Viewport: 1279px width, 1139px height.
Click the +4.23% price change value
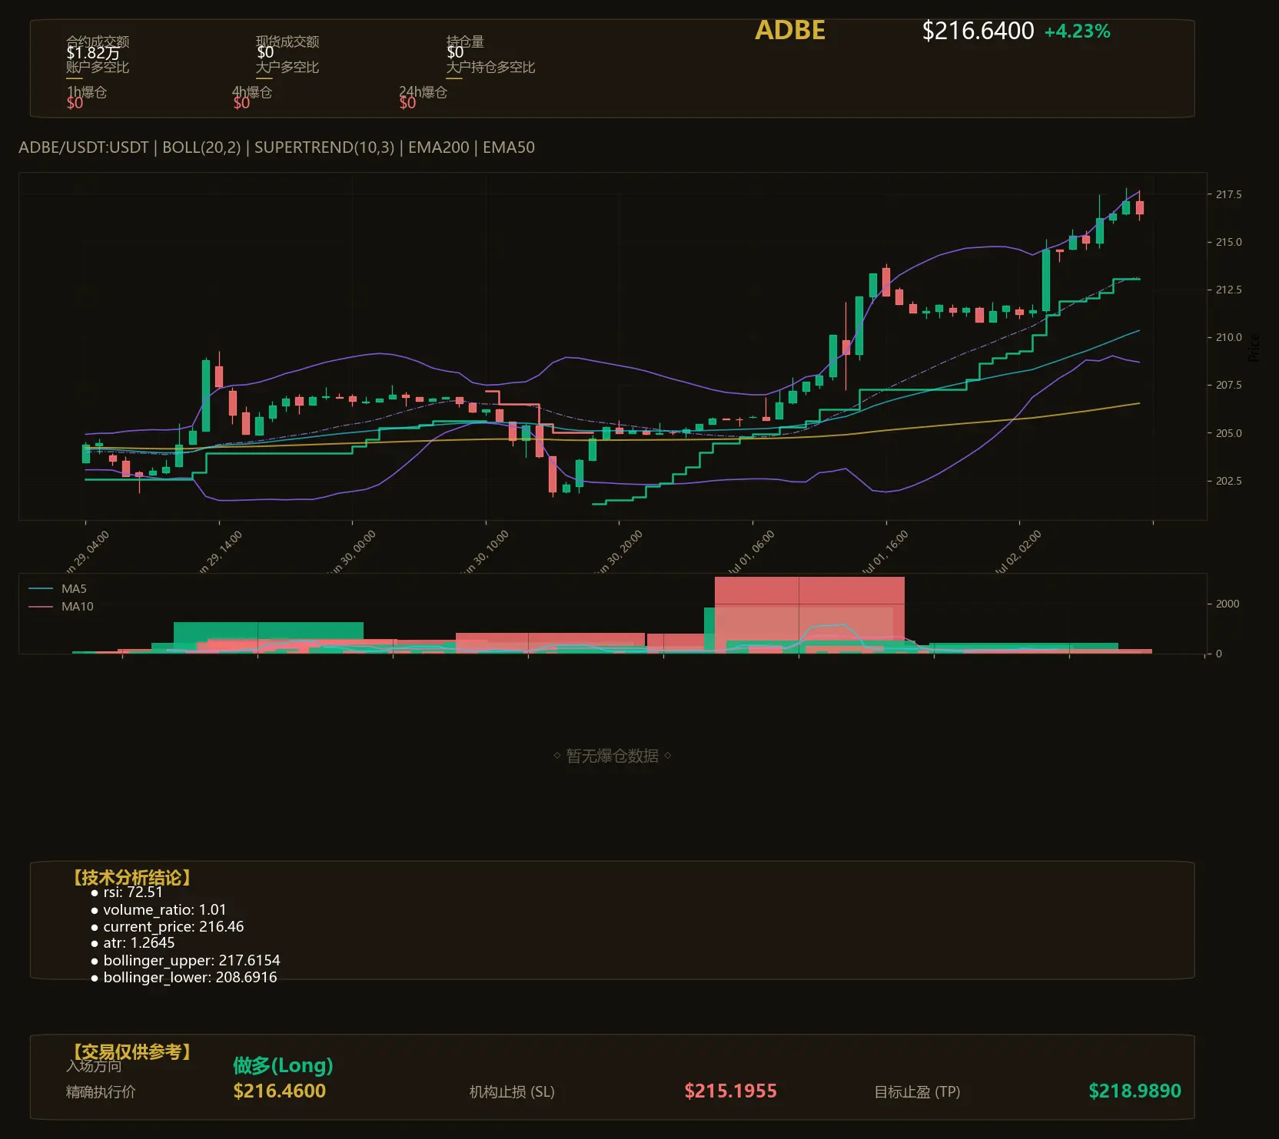[1077, 31]
